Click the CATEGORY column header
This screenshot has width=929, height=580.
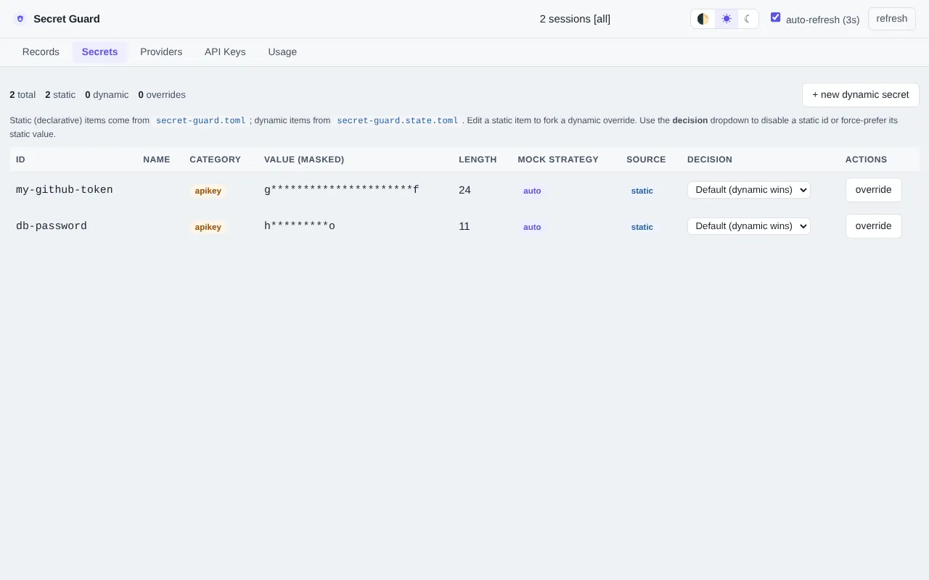pyautogui.click(x=216, y=159)
